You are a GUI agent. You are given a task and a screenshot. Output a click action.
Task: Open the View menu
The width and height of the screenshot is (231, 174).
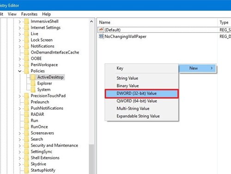click(x=12, y=14)
